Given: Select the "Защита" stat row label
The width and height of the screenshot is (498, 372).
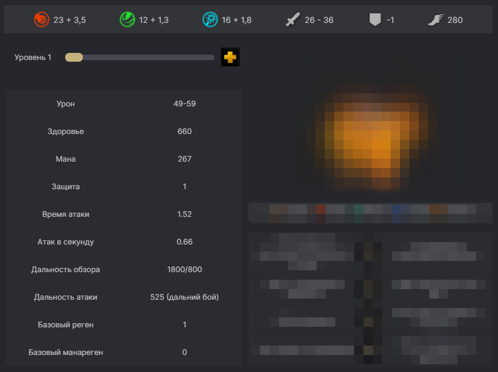Looking at the screenshot, I should point(66,187).
